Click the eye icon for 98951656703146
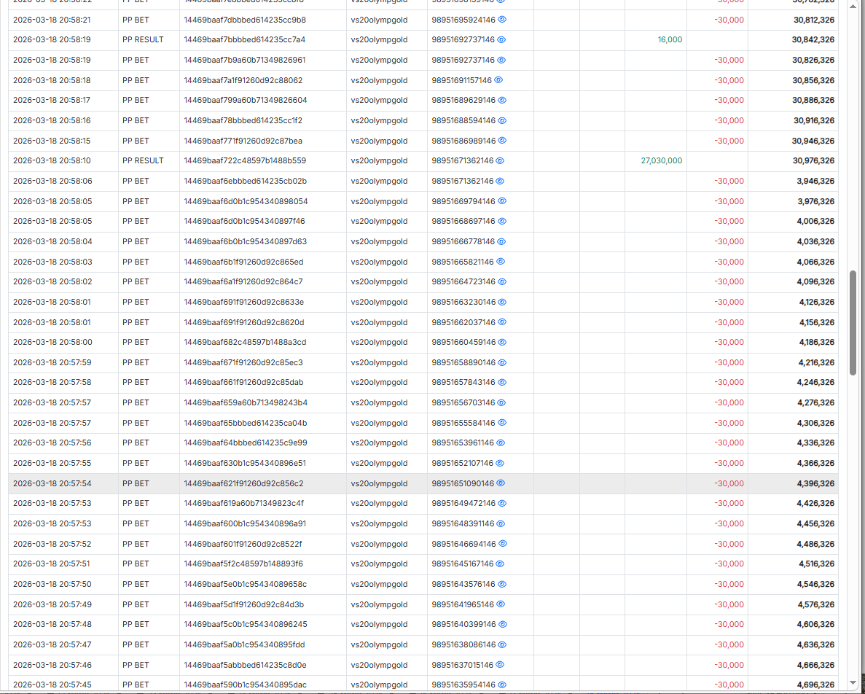The height and width of the screenshot is (694, 865). coord(502,402)
